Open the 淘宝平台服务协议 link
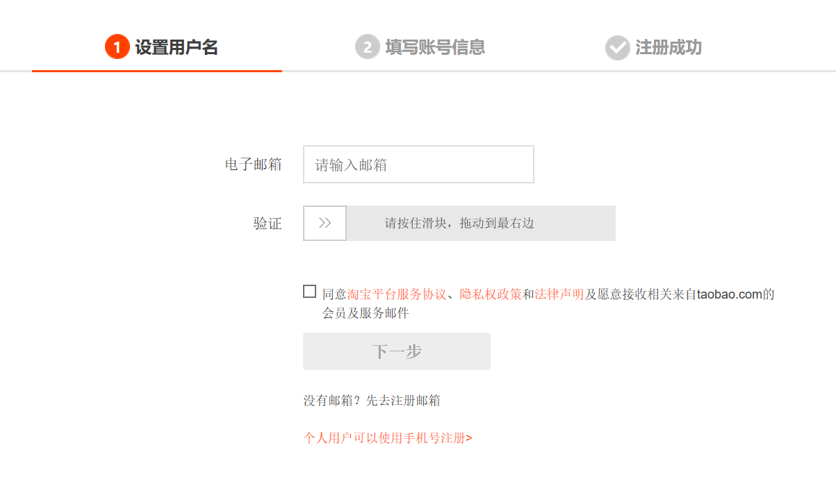 [x=396, y=294]
